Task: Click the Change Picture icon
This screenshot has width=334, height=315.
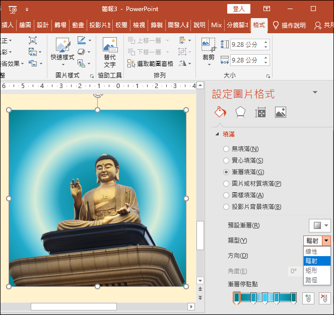Action: tap(33, 52)
